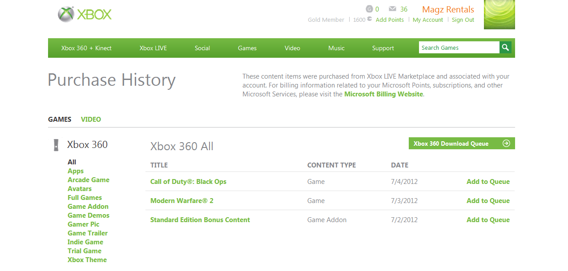Open the Support menu
Screen dimensions: 568x271
pos(383,48)
